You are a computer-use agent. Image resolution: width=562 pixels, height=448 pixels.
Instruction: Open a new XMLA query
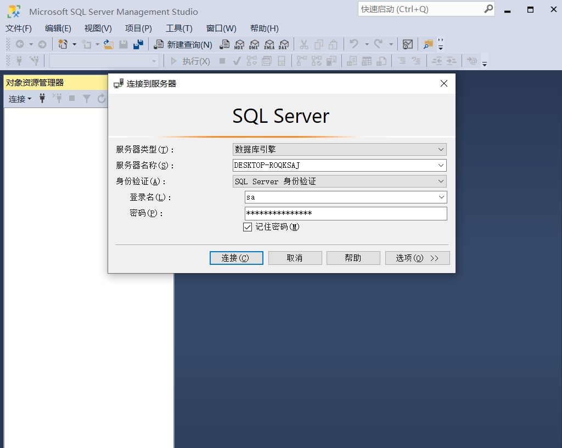[269, 44]
